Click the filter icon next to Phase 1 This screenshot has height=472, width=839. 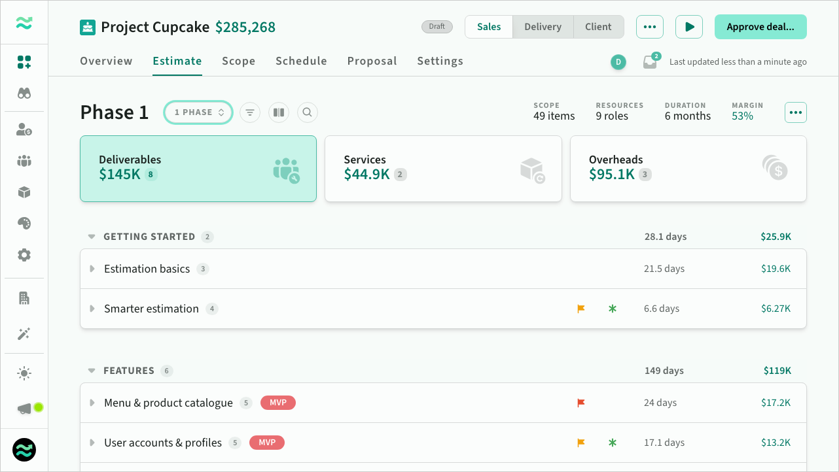click(250, 112)
